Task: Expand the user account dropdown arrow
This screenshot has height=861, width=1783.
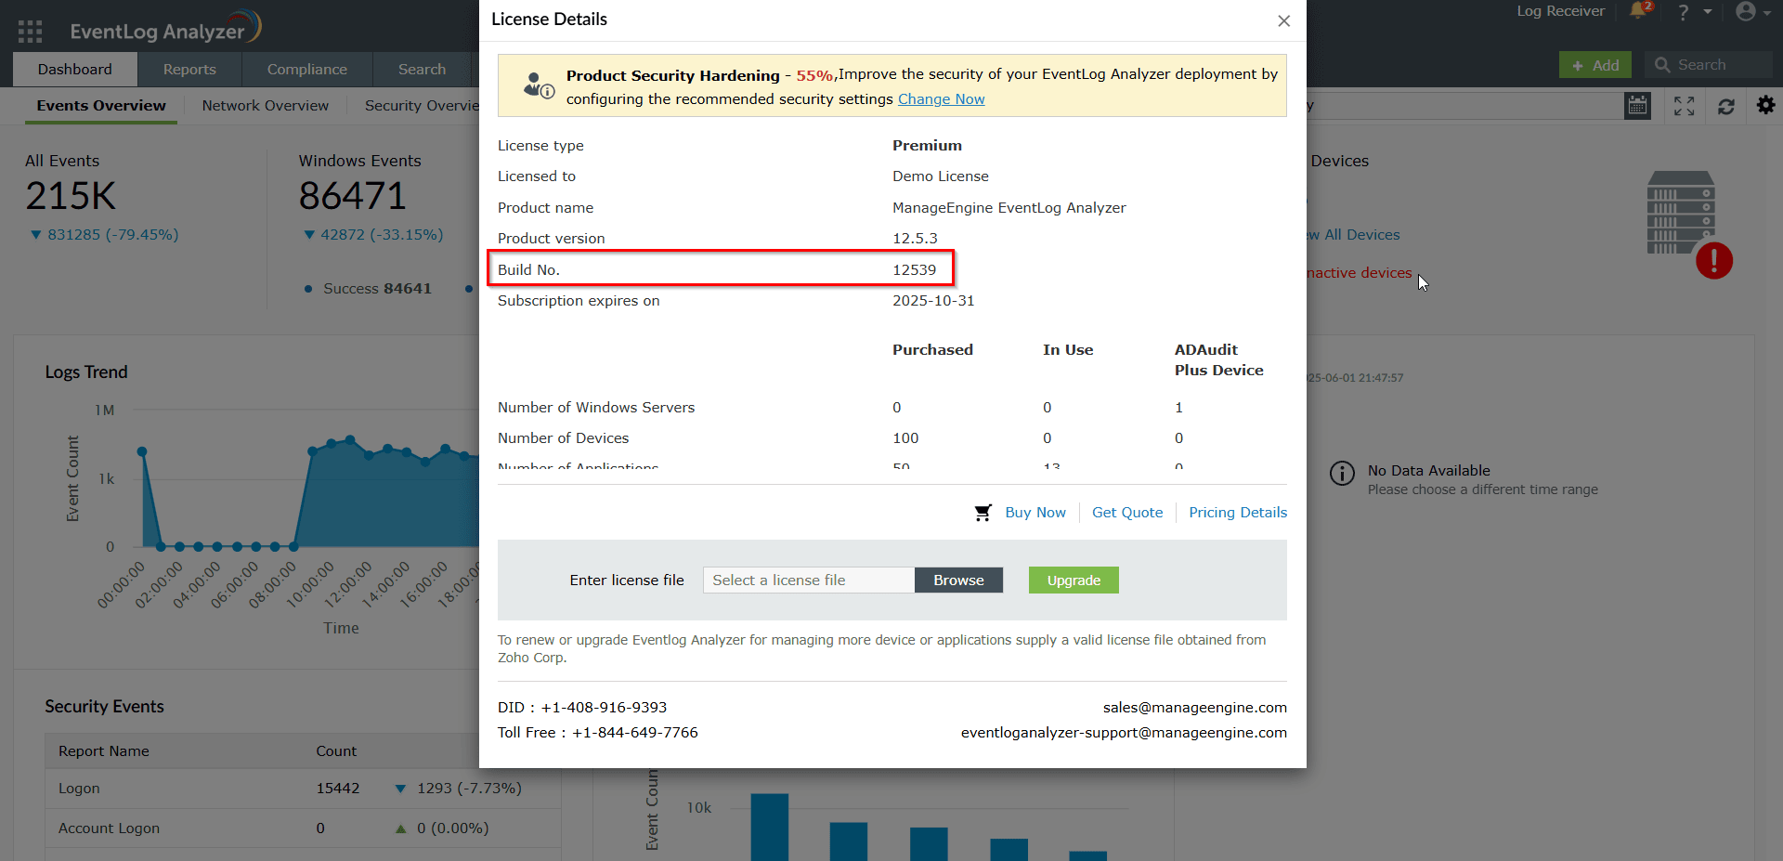Action: [1766, 12]
